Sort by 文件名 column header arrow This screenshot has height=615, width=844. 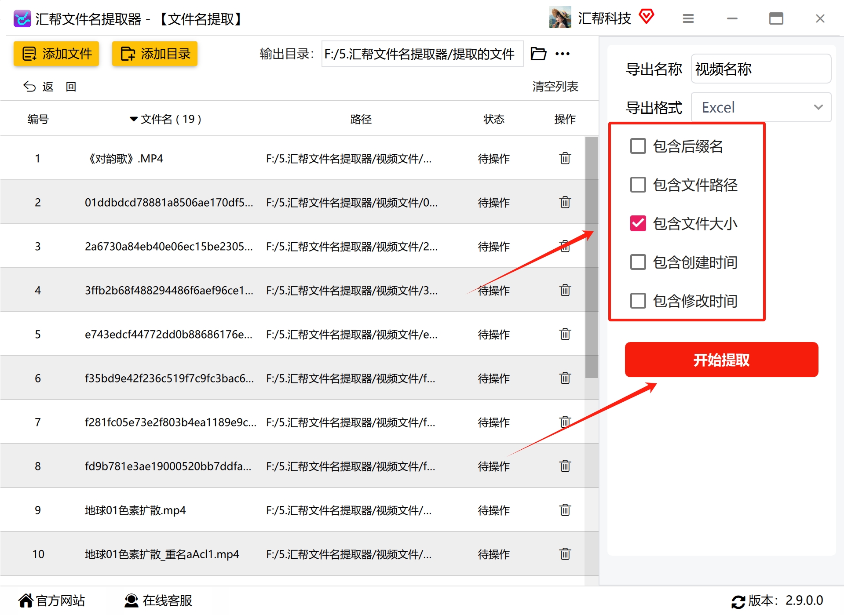point(134,119)
